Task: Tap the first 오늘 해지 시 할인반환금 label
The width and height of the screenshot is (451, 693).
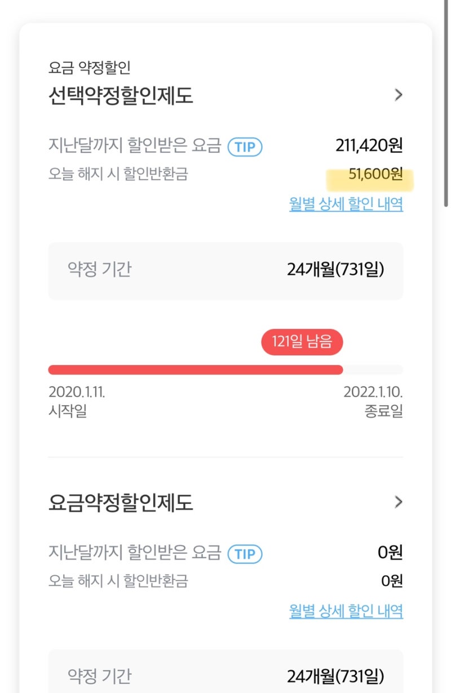Action: [x=118, y=174]
